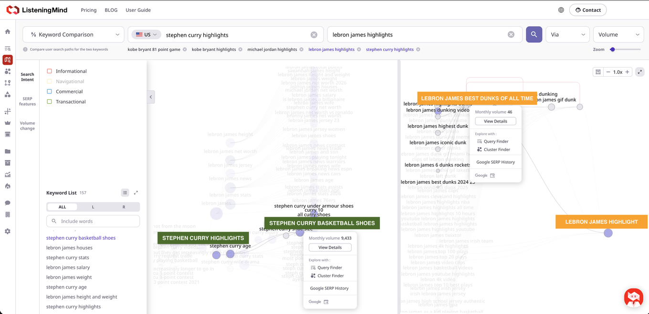Open the BLOG menu item
The width and height of the screenshot is (649, 314).
click(111, 10)
